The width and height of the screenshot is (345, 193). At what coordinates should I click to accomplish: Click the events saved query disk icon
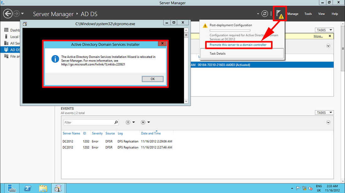click(143, 122)
